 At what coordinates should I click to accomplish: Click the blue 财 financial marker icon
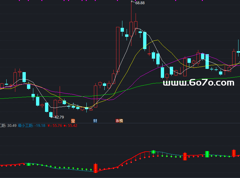[x=95, y=121]
